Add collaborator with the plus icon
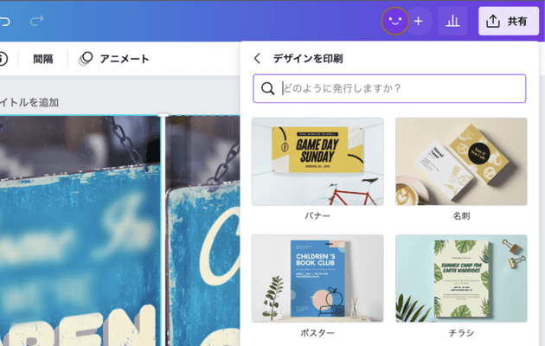Viewport: 545px width, 346px height. (x=419, y=21)
